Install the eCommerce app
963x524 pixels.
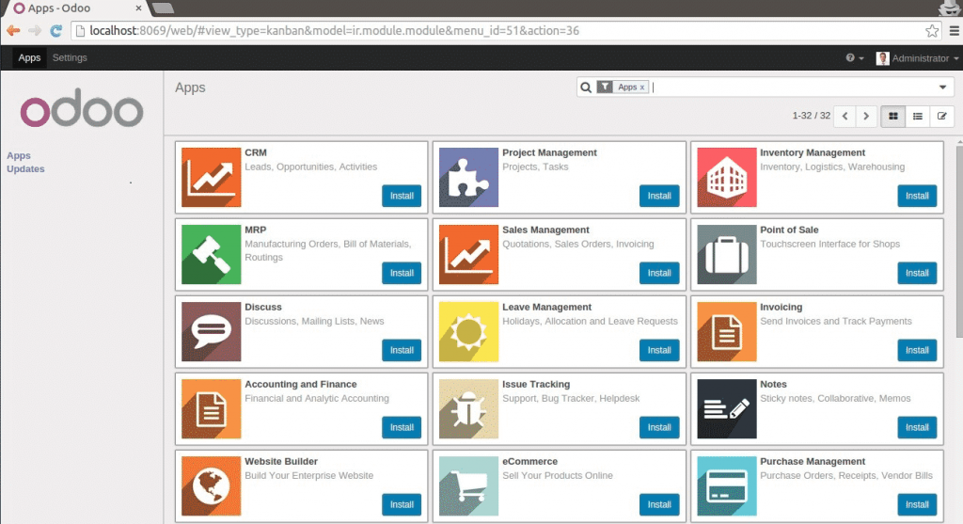pos(659,504)
